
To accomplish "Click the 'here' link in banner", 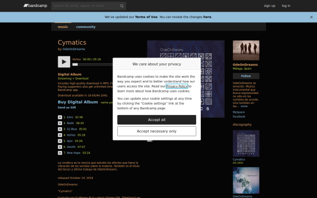I will click(207, 17).
